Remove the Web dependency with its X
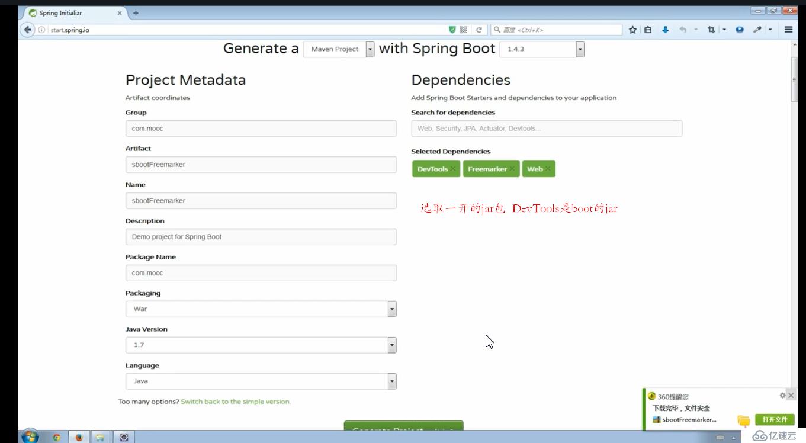806x443 pixels. pos(548,169)
